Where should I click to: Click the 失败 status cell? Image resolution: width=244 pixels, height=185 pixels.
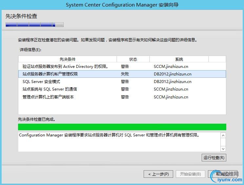(125, 74)
